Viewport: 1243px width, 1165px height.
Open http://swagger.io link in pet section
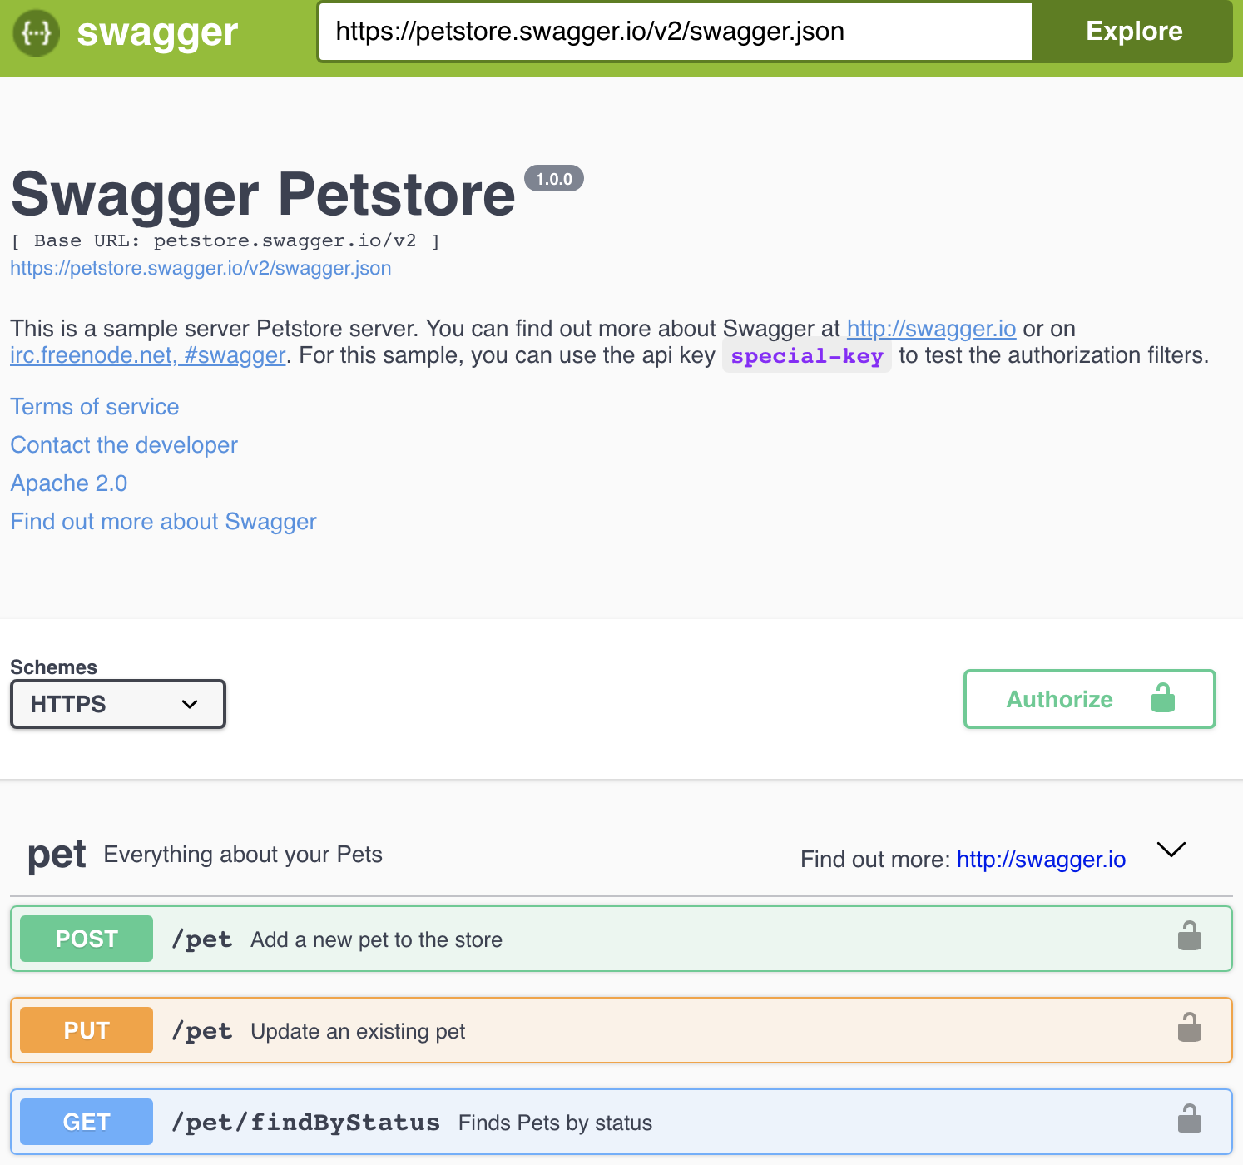pyautogui.click(x=1041, y=860)
